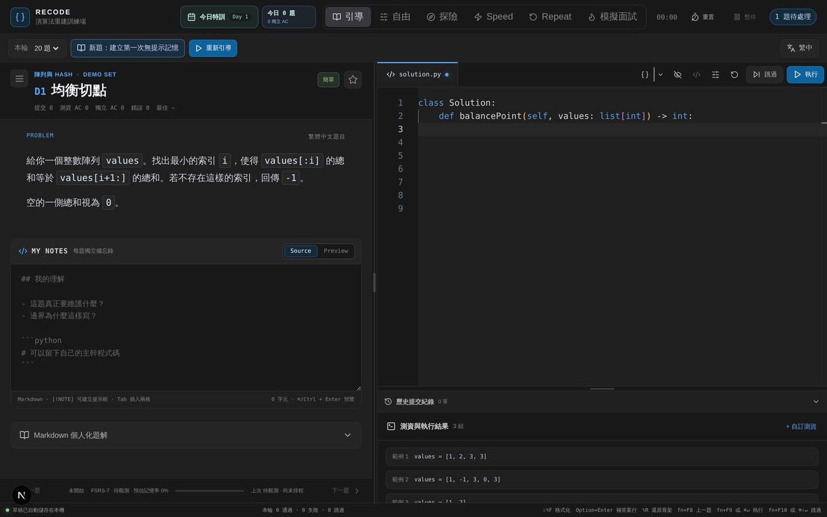Click inside the MY NOTES markdown textarea
The image size is (827, 517).
tap(186, 327)
